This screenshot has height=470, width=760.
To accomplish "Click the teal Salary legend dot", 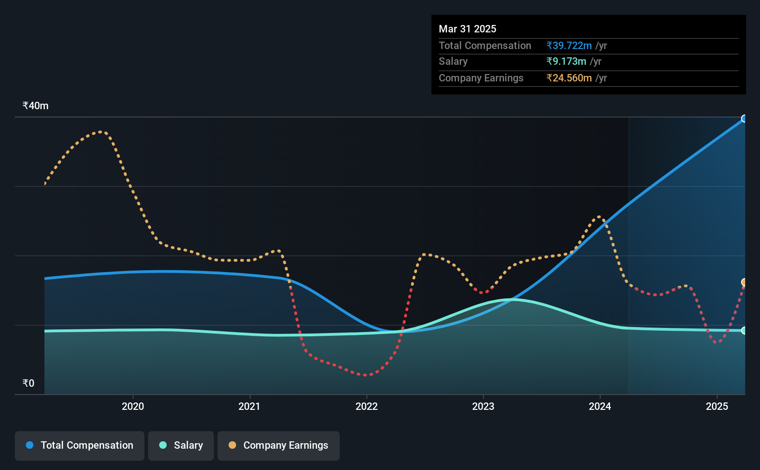I will (x=163, y=445).
